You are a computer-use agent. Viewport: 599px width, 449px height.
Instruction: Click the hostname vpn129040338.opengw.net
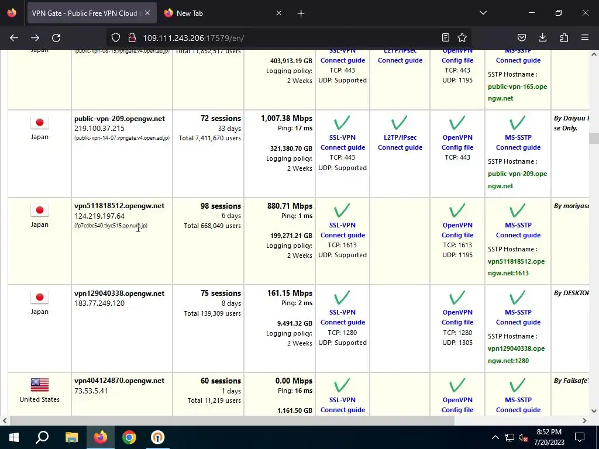point(119,293)
